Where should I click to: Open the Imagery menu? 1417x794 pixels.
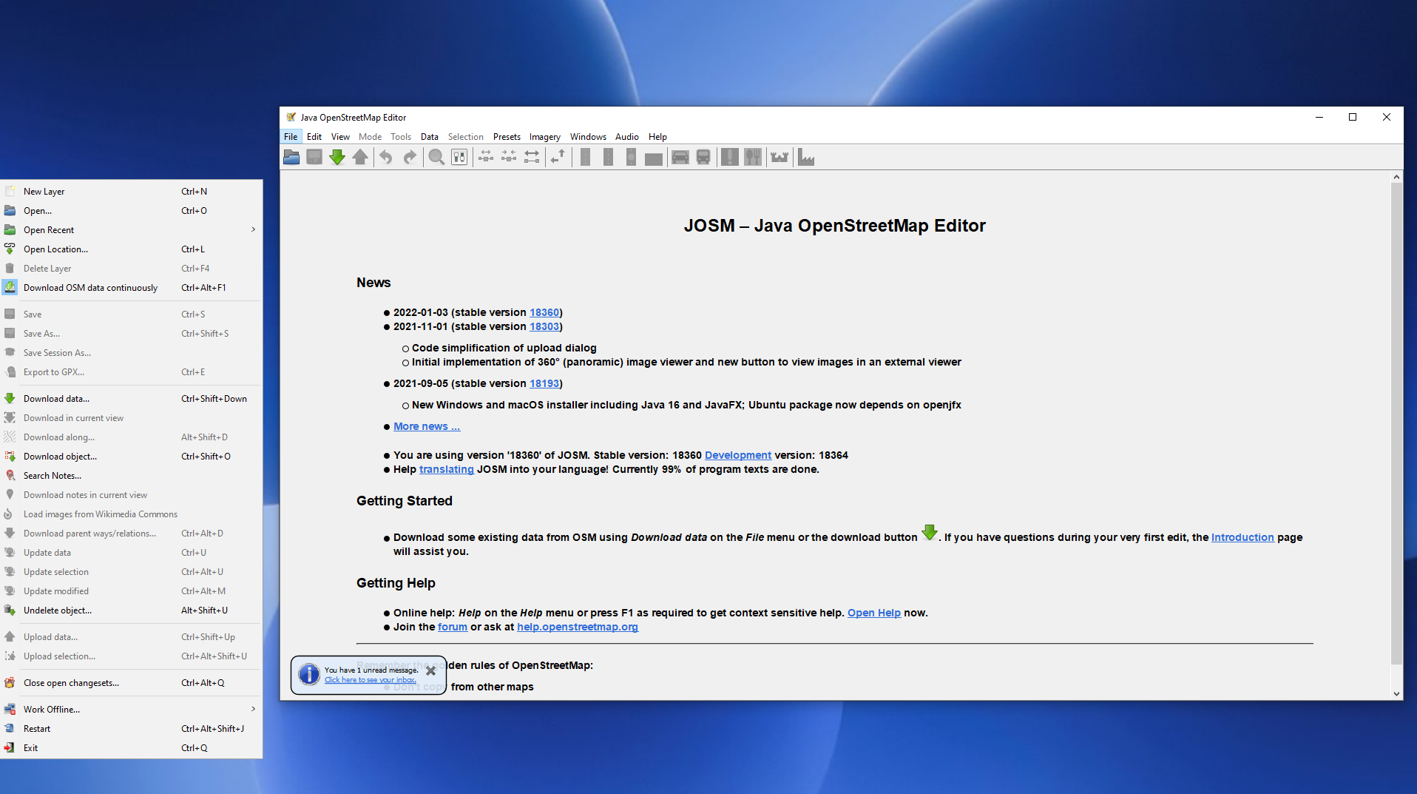[x=545, y=136]
